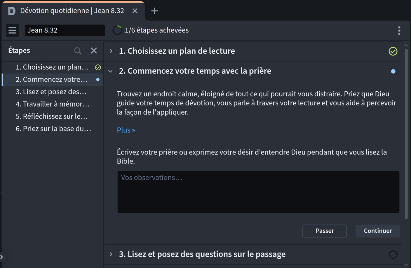Open a new tab with the plus icon
411x268 pixels.
[x=154, y=11]
